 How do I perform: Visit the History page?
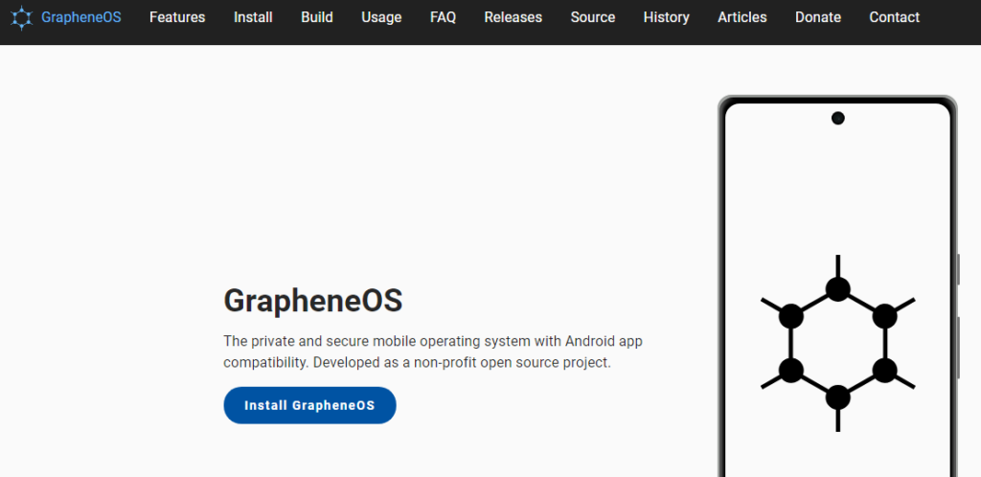[x=667, y=17]
